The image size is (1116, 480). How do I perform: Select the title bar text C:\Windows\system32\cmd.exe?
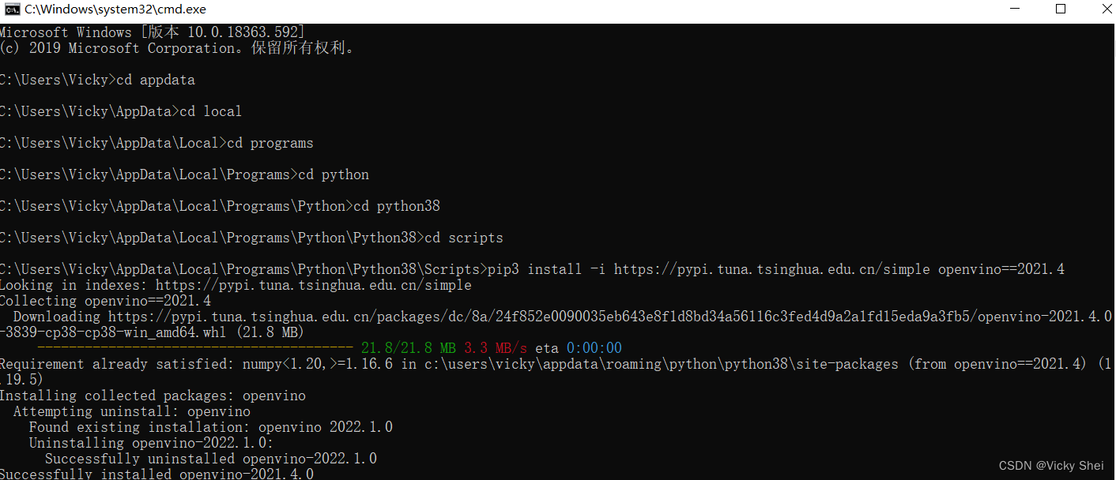tap(115, 9)
